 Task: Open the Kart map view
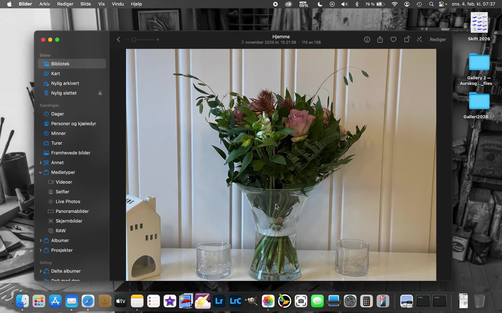[55, 74]
